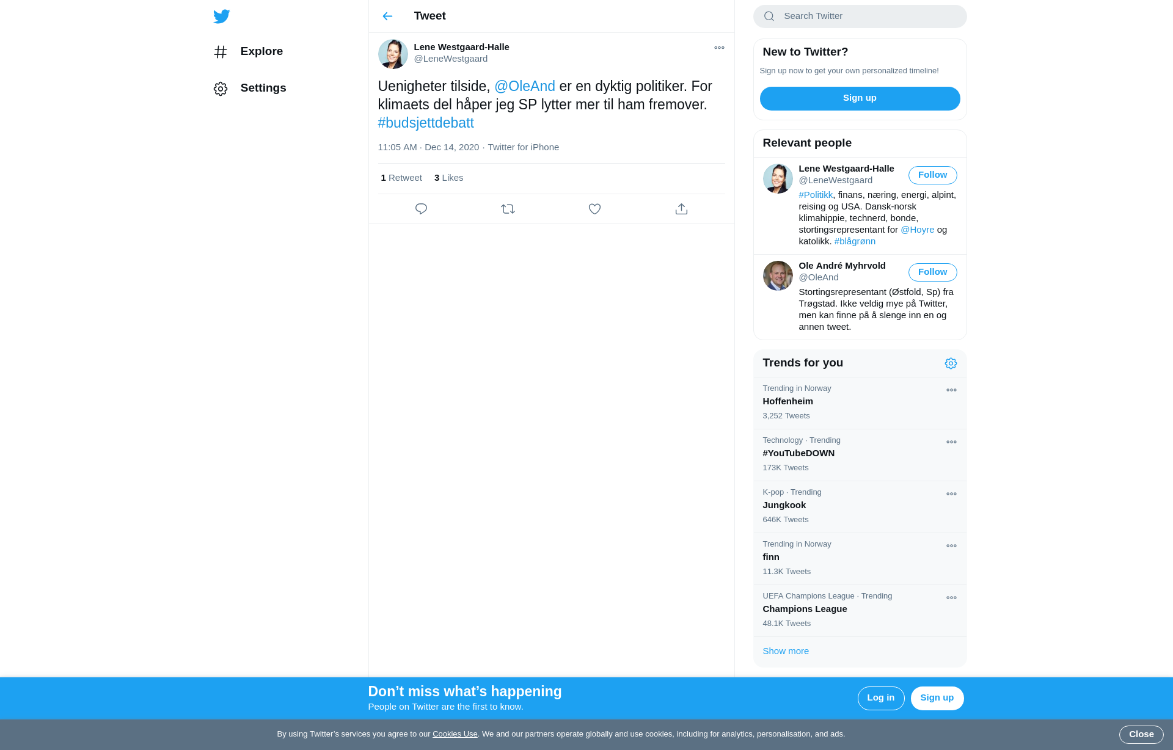Open Lene's avatar in Relevant people
The image size is (1173, 750).
778,178
